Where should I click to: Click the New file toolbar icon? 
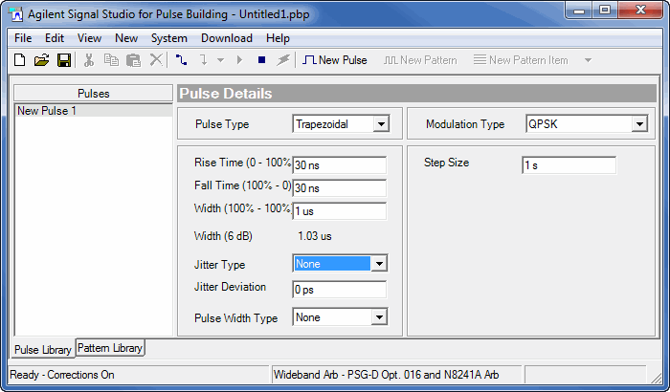(19, 60)
